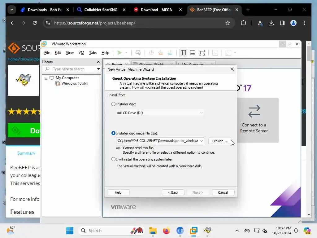The height and width of the screenshot is (238, 317).
Task: Click the Unity mode toolbar icon
Action: click(x=215, y=53)
